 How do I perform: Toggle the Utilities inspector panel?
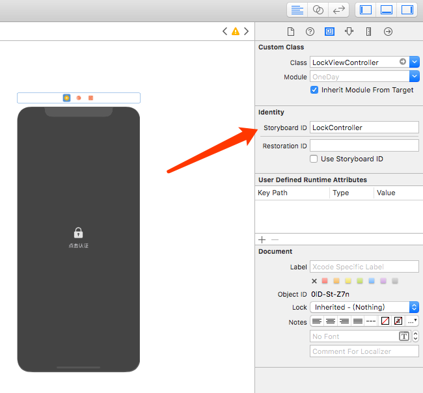[x=407, y=10]
